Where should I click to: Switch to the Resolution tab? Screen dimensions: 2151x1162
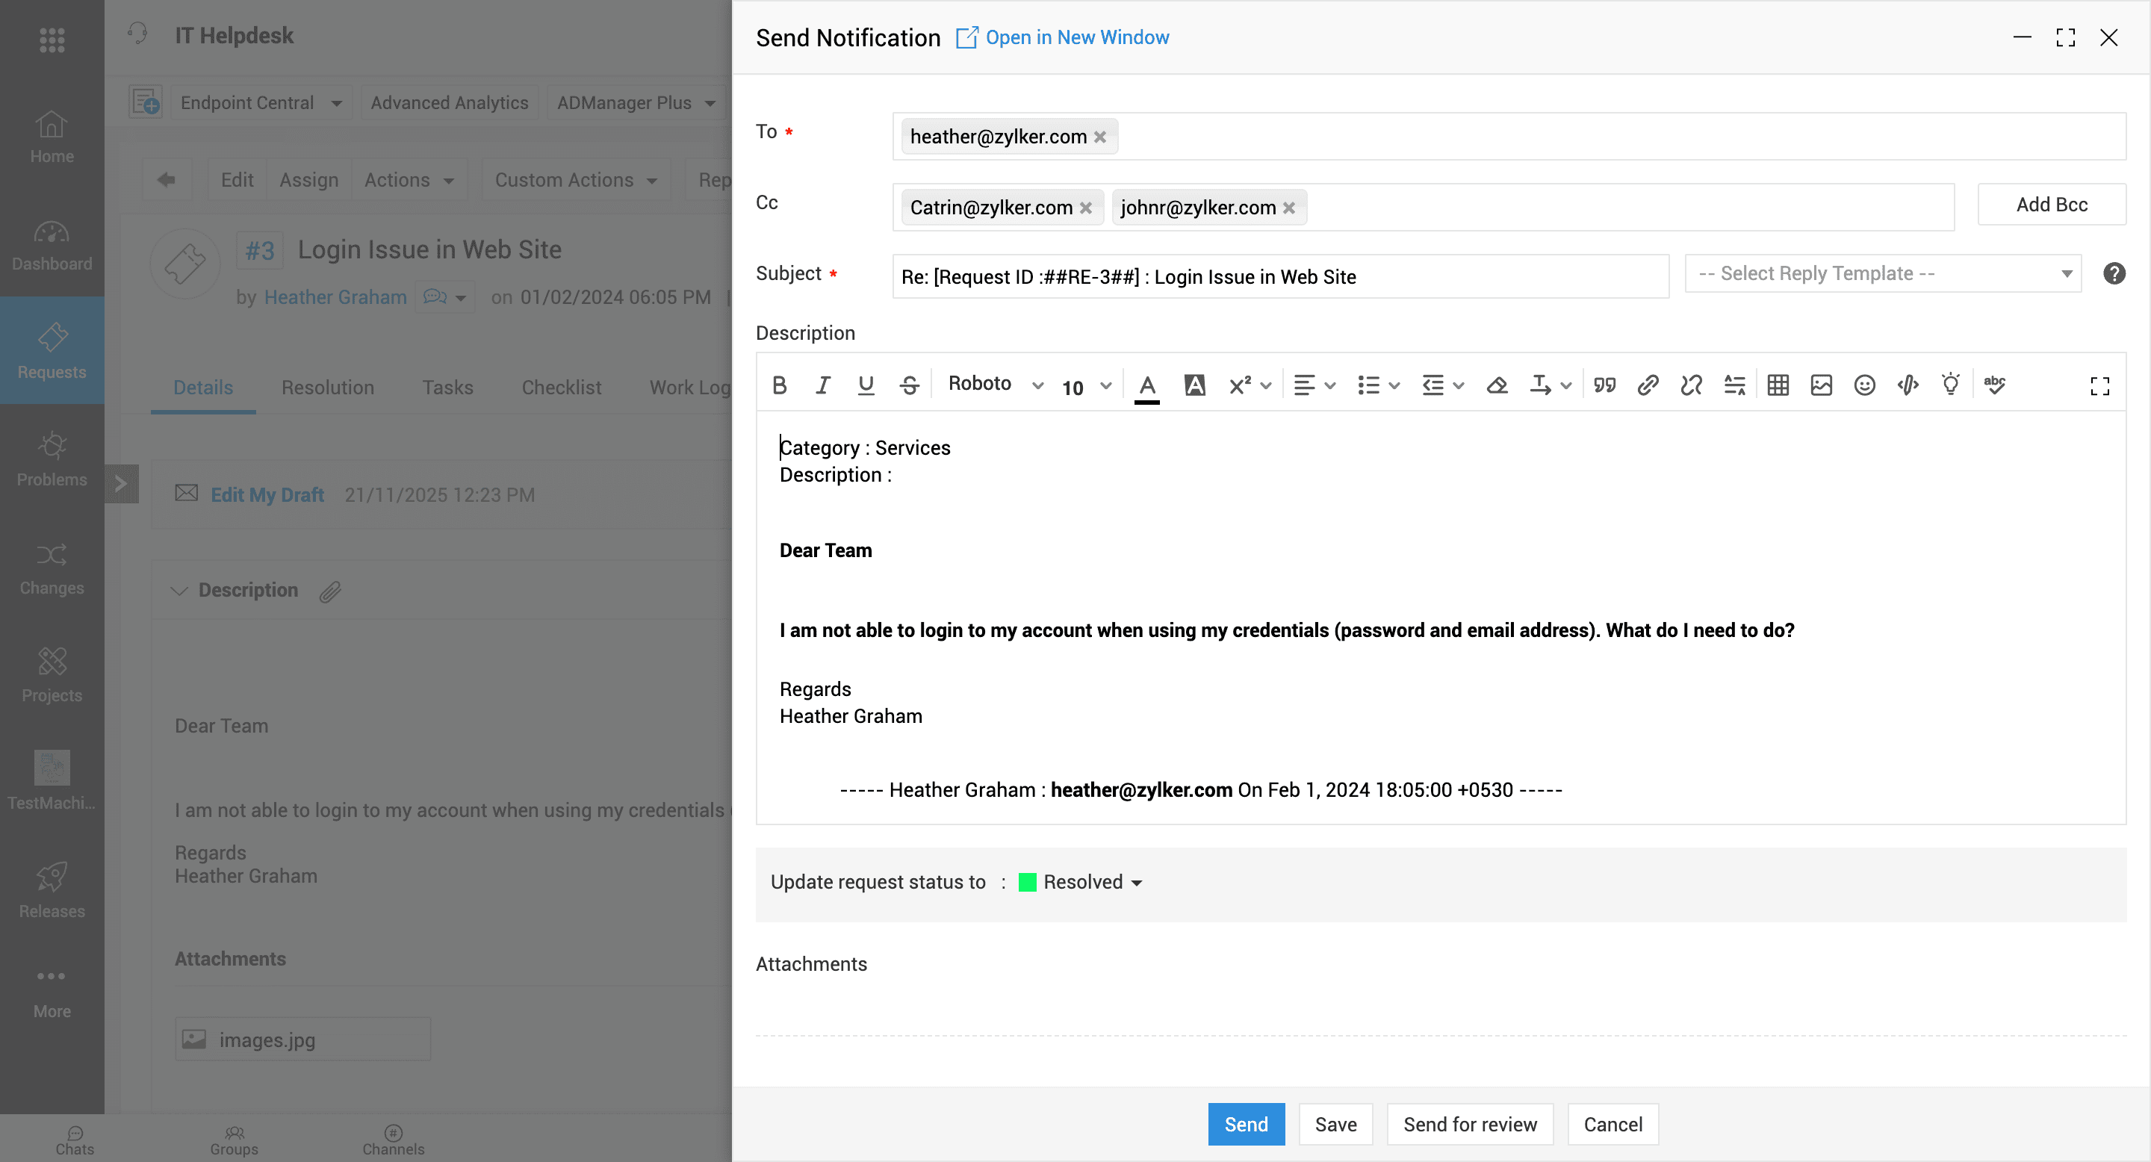coord(327,388)
